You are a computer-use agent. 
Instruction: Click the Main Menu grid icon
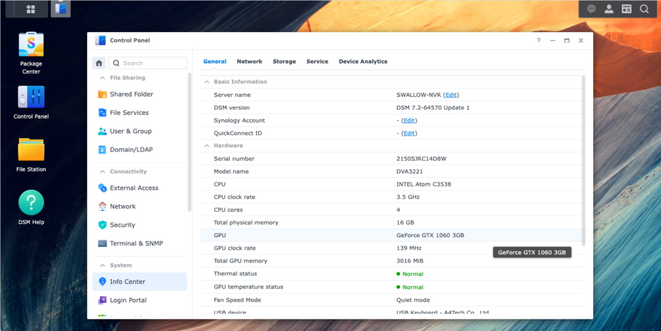pyautogui.click(x=30, y=9)
